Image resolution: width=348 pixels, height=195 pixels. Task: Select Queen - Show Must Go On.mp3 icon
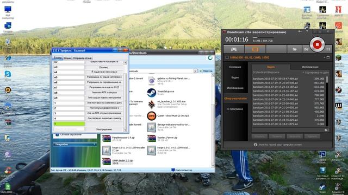pos(152,115)
